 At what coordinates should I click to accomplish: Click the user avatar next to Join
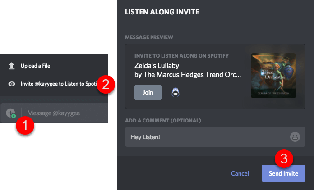pyautogui.click(x=176, y=92)
